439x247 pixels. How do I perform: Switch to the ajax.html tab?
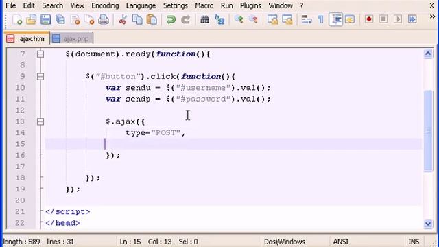click(27, 38)
